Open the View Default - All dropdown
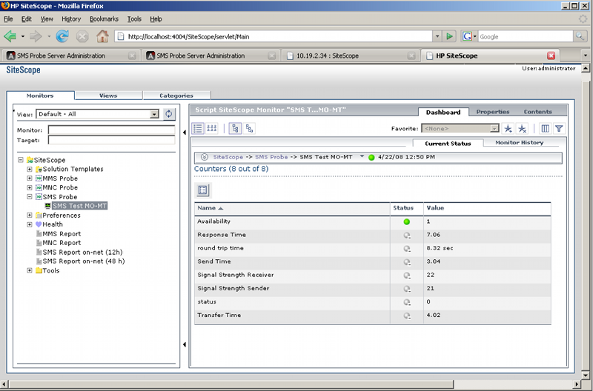This screenshot has width=593, height=391. 154,114
